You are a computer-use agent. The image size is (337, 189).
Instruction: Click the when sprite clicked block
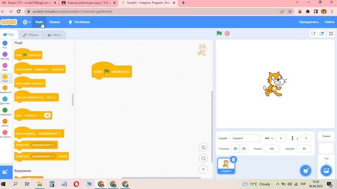30,83
